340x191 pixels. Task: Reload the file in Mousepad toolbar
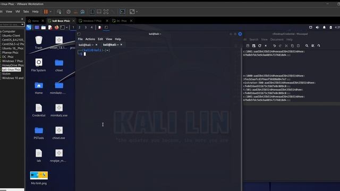[260, 46]
